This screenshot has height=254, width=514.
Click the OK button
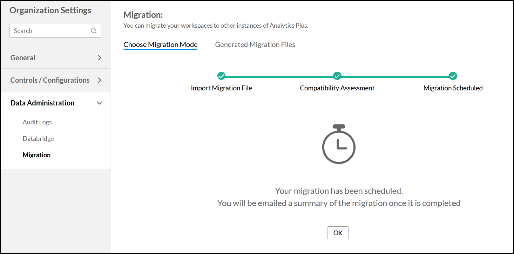click(x=338, y=233)
